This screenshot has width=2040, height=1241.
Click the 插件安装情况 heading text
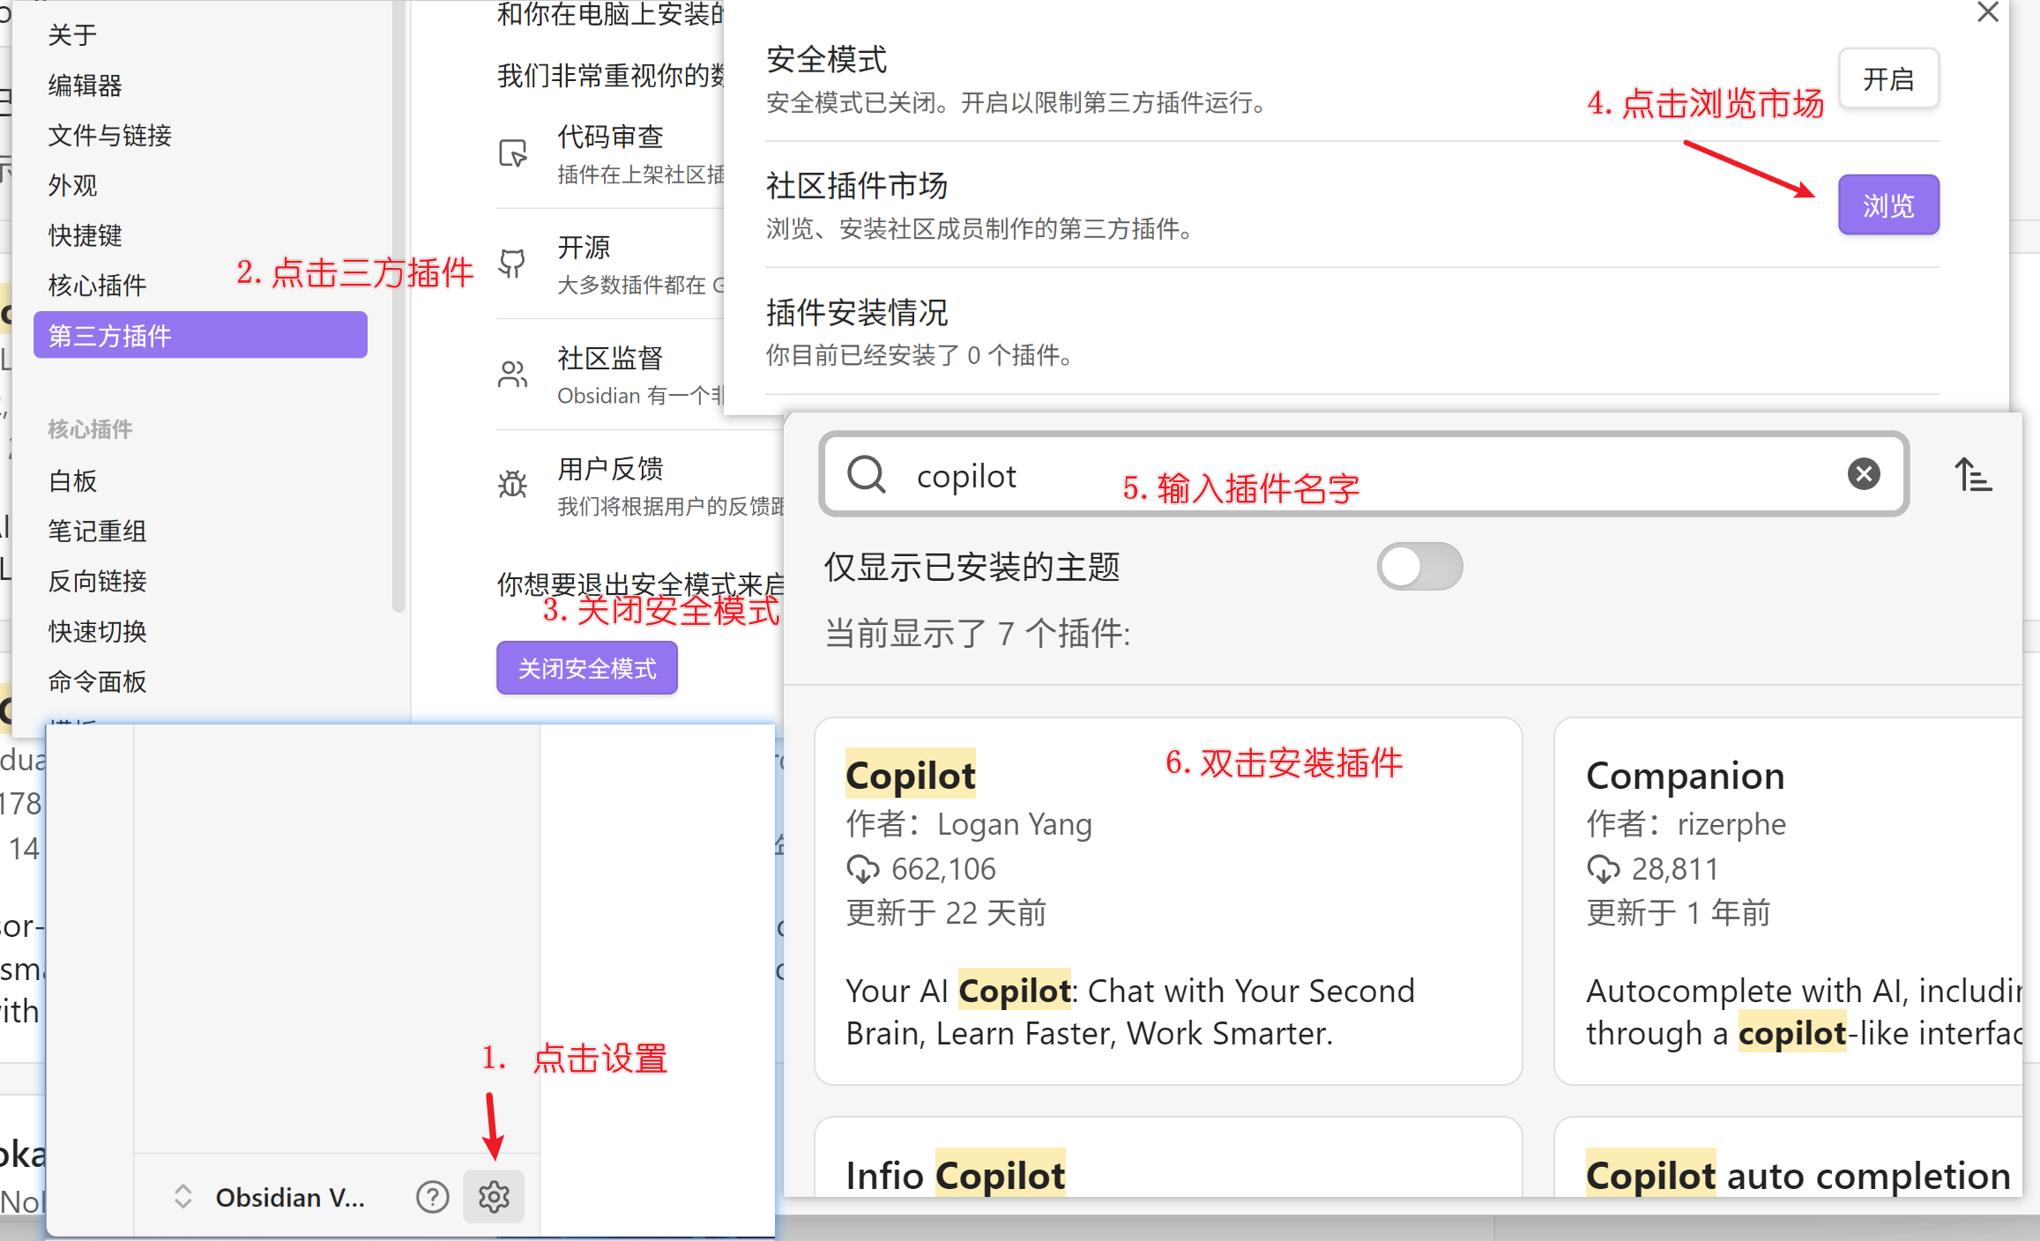tap(857, 312)
